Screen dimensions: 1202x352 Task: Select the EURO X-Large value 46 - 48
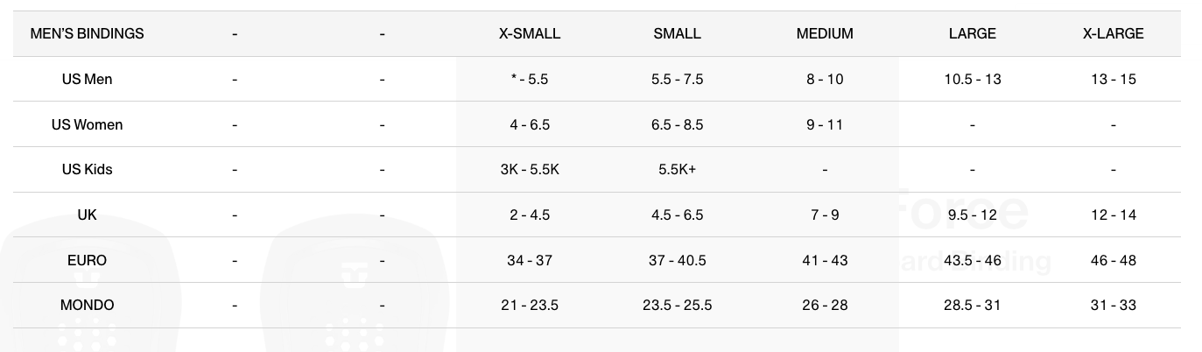[1113, 260]
